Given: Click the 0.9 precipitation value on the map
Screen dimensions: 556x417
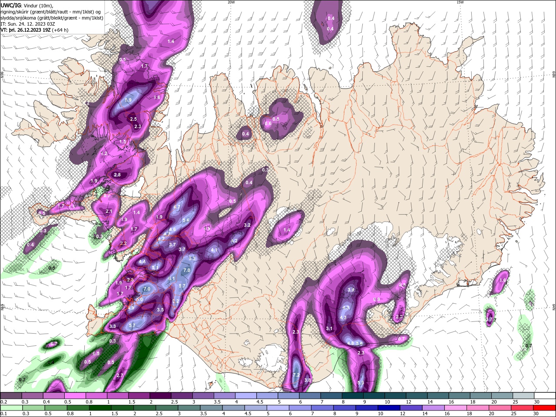Looking at the screenshot, I should (x=377, y=300).
